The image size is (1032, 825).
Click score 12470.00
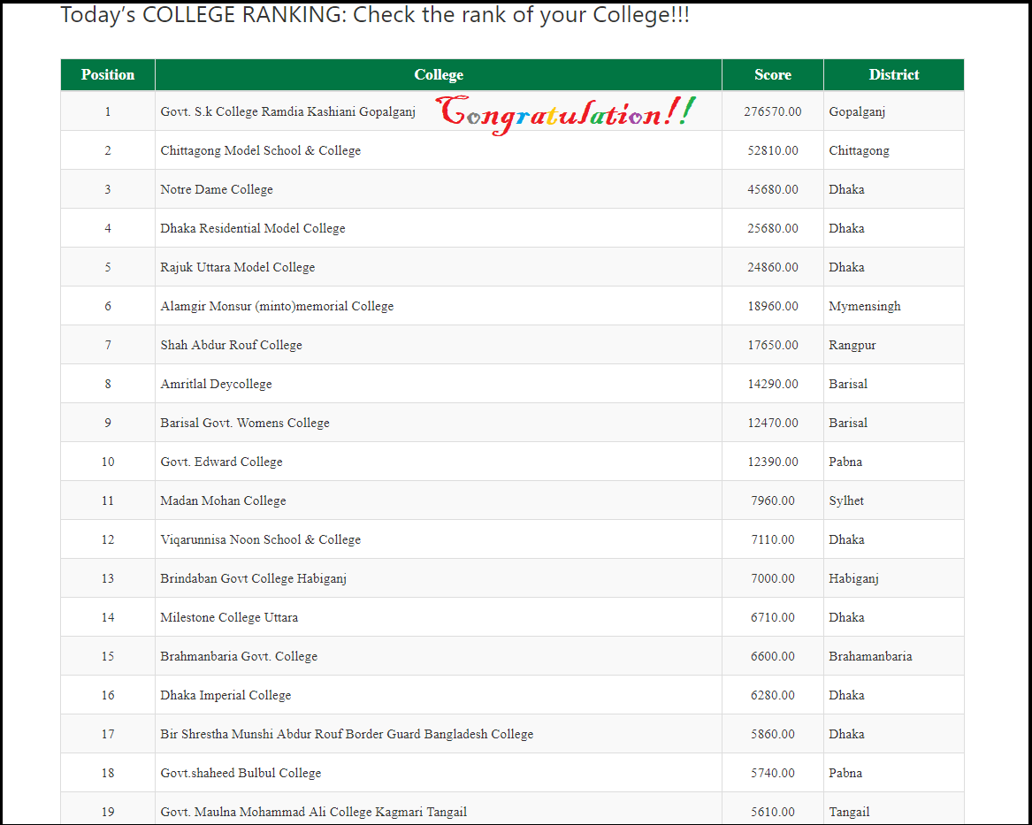[773, 423]
